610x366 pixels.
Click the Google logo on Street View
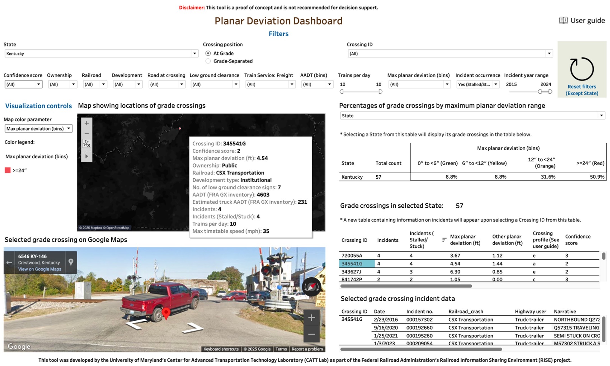click(19, 346)
